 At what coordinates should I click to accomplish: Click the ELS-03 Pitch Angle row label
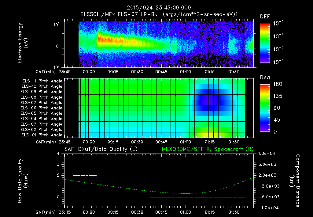(41, 124)
